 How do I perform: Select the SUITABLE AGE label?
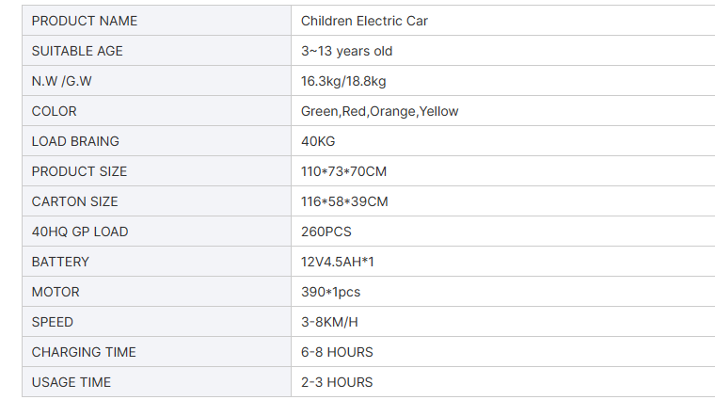point(77,51)
